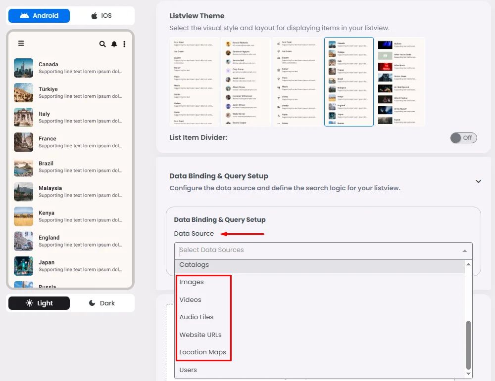Switch preview to iOS platform

click(101, 15)
